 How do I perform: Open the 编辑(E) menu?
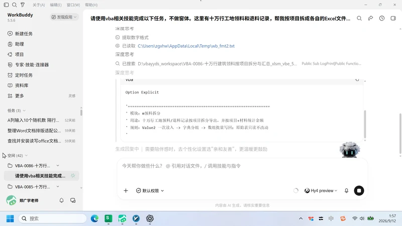point(56,5)
